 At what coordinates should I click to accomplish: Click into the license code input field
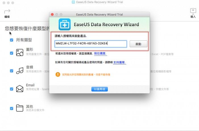91,44
